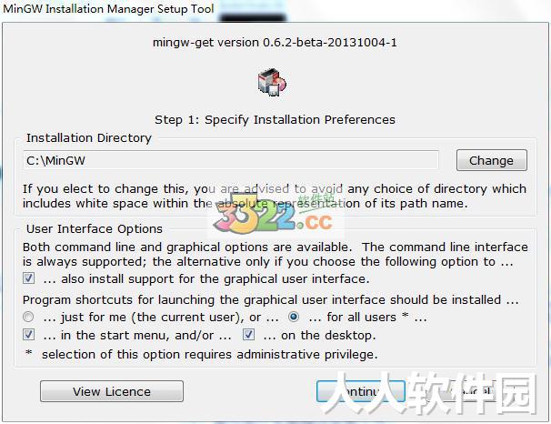Click the 'also install support' label text
This screenshot has width=551, height=424.
[206, 279]
